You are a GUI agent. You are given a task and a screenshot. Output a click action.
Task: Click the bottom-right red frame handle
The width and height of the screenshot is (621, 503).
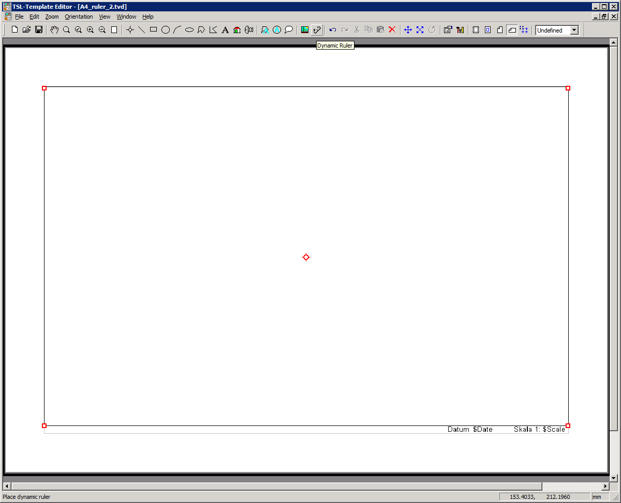click(568, 425)
